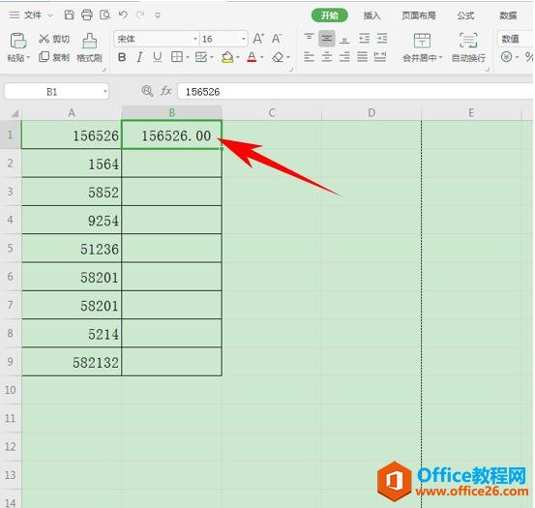Open the font size 16 dropdown
Viewport: 535px width, 508px height.
click(243, 40)
